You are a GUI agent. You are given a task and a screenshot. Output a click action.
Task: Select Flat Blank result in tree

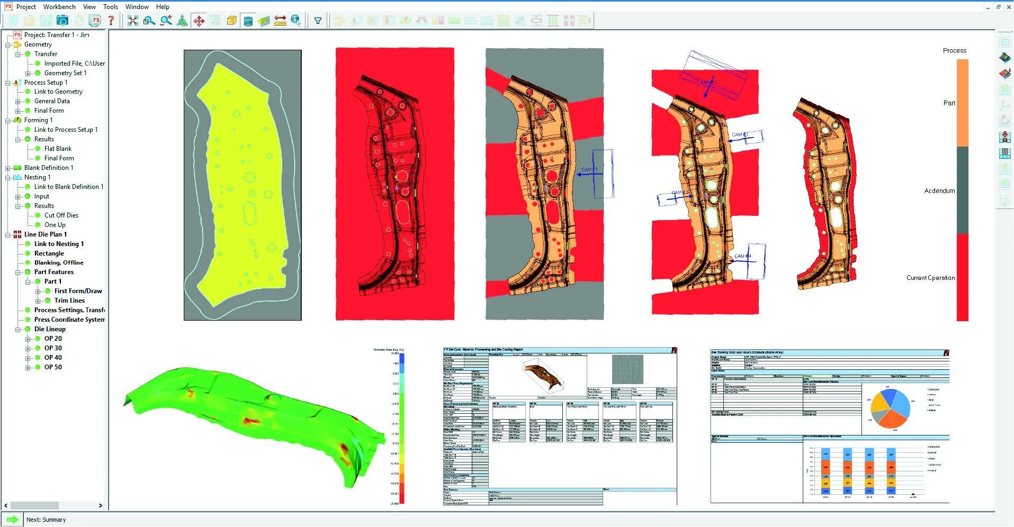[58, 149]
